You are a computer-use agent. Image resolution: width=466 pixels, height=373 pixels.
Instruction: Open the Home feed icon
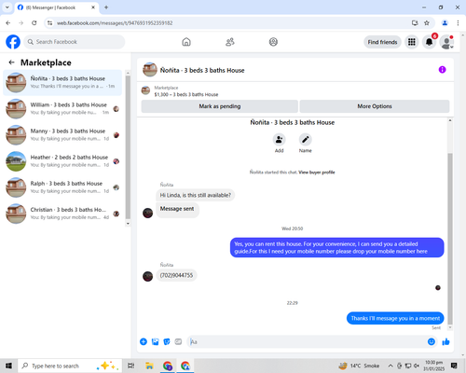click(x=186, y=42)
